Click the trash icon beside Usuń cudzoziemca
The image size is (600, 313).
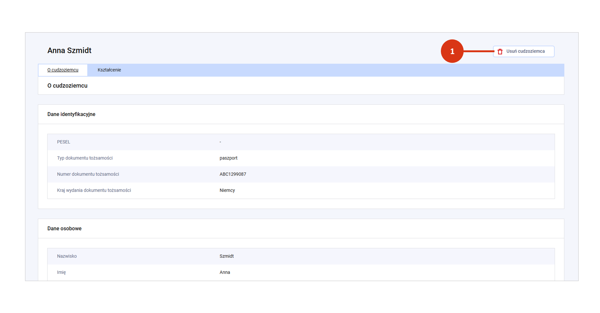point(500,52)
